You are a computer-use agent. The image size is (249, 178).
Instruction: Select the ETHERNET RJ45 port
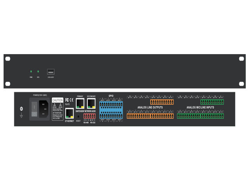click(x=69, y=113)
